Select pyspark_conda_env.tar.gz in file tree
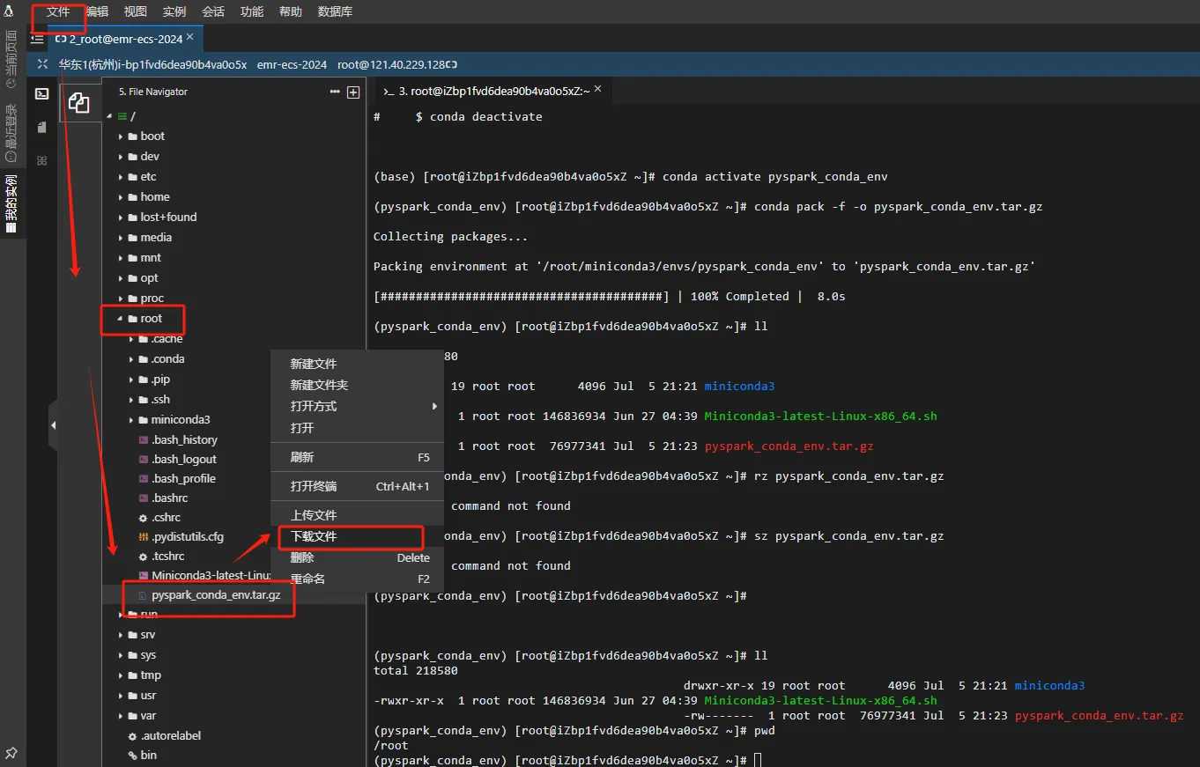This screenshot has width=1200, height=767. [216, 595]
